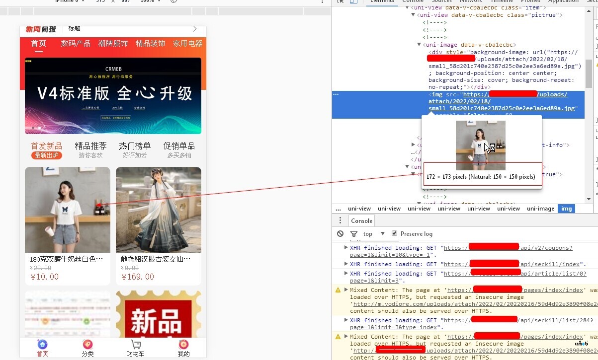
Task: Collapse the uni-view pictrue node
Action: click(413, 15)
